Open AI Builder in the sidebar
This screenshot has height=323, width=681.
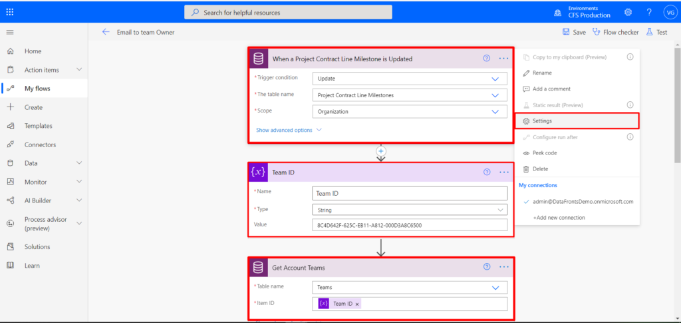pyautogui.click(x=38, y=200)
